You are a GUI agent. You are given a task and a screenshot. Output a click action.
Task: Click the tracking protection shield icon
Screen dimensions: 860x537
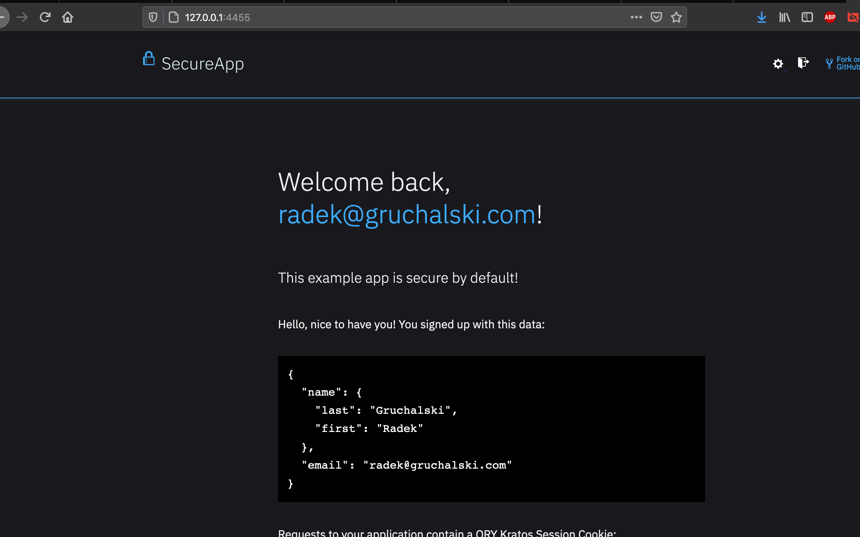click(x=153, y=17)
